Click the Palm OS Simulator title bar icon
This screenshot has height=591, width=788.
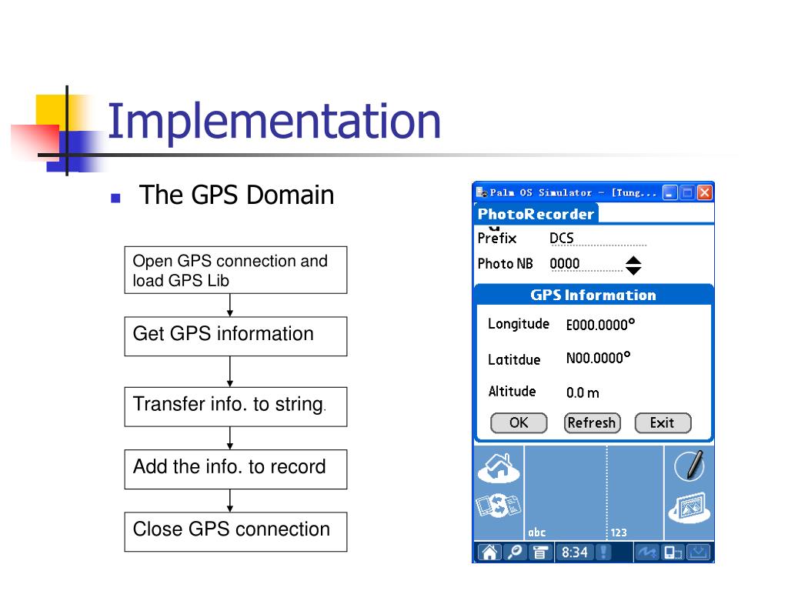(482, 192)
